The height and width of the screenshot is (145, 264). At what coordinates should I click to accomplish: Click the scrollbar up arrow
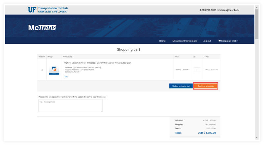[256, 7]
